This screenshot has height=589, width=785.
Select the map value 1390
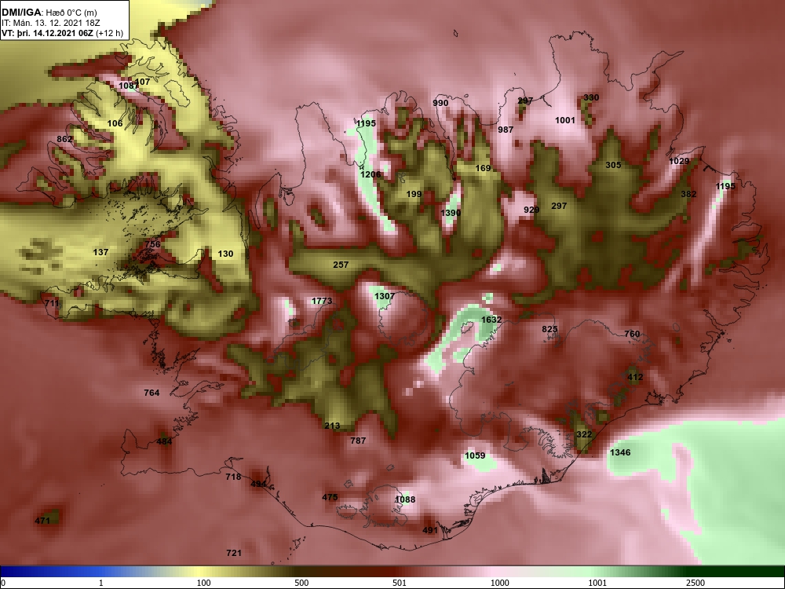pyautogui.click(x=451, y=213)
